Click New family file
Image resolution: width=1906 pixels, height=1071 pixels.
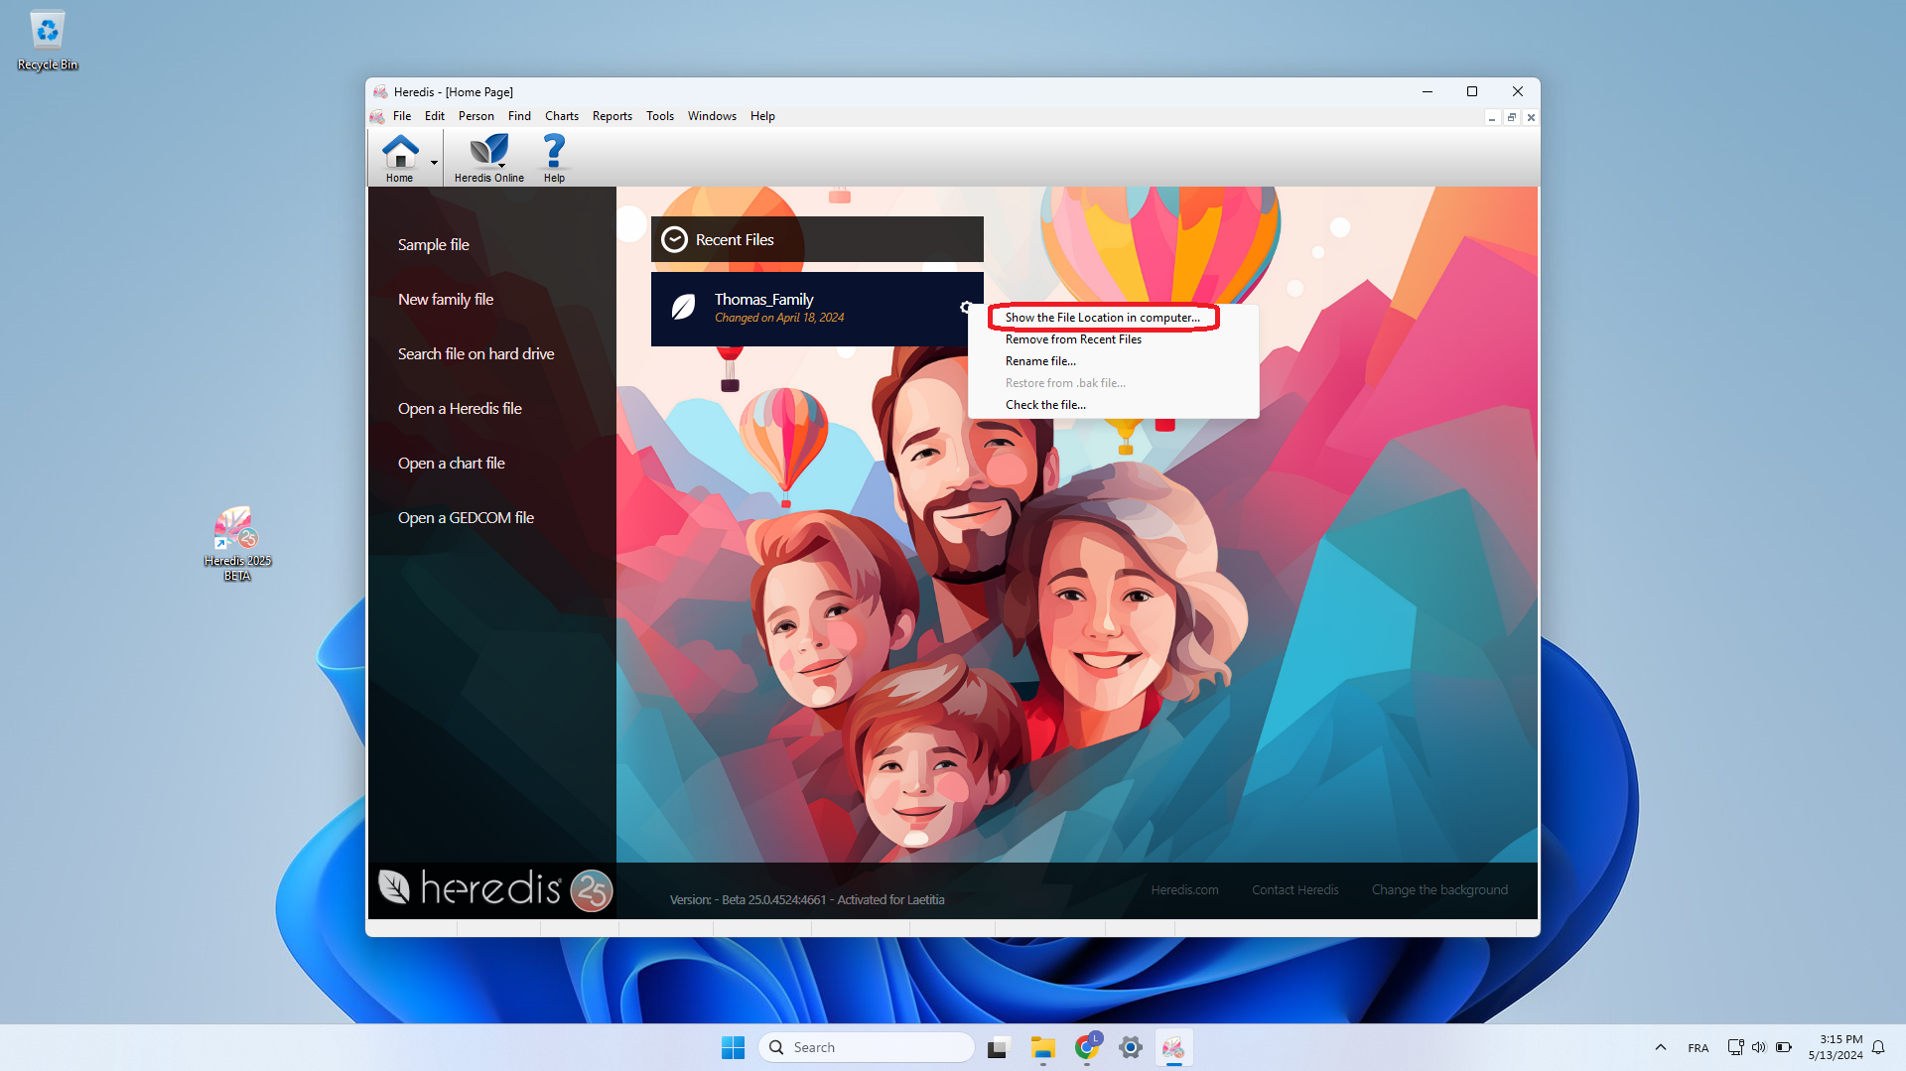click(x=446, y=300)
